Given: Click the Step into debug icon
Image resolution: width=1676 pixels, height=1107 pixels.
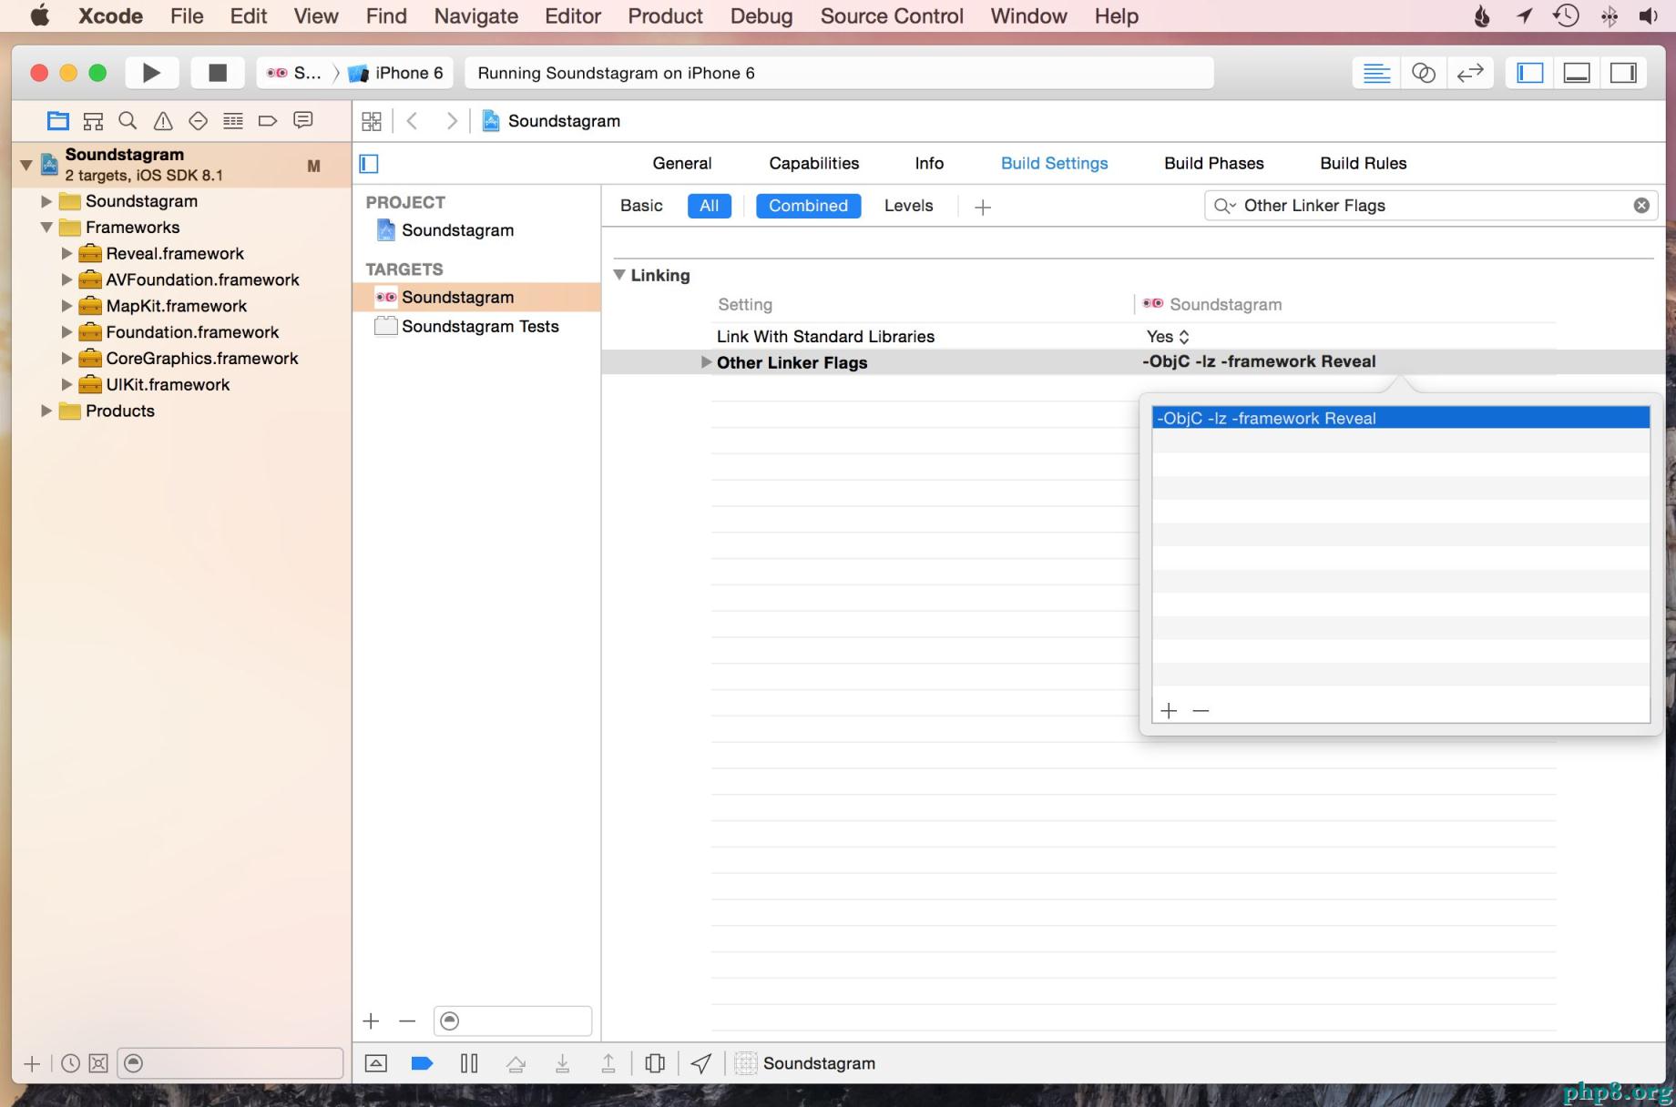Looking at the screenshot, I should (x=563, y=1063).
